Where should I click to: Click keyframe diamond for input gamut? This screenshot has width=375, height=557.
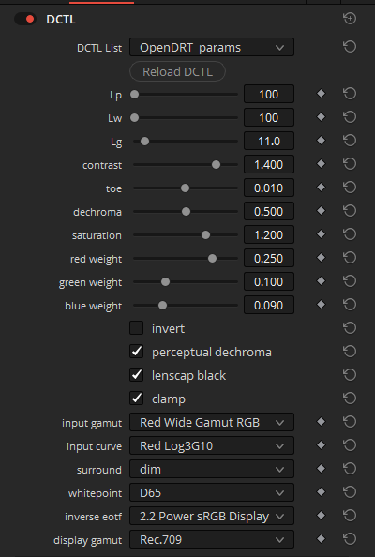pos(321,422)
